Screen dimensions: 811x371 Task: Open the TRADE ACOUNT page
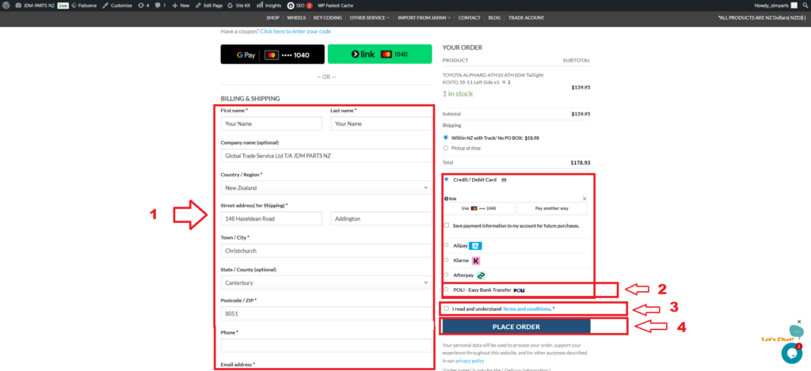tap(526, 17)
